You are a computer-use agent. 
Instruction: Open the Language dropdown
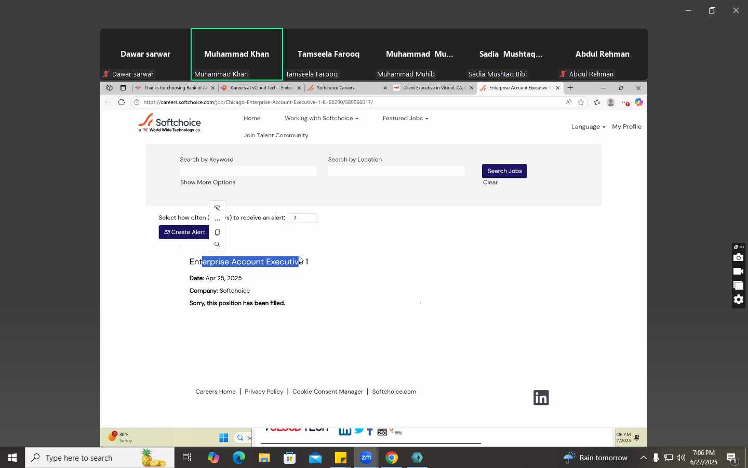[589, 127]
